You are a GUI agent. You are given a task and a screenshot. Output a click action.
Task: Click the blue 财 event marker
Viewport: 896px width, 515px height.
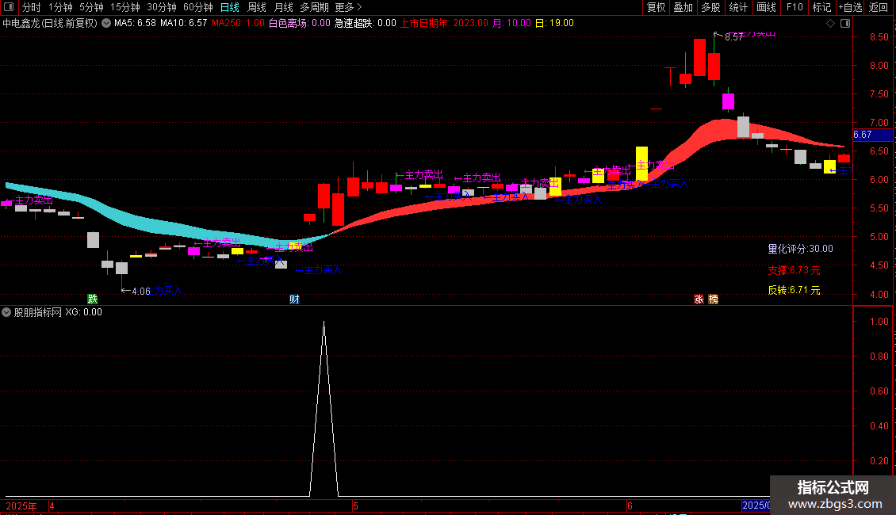point(294,299)
